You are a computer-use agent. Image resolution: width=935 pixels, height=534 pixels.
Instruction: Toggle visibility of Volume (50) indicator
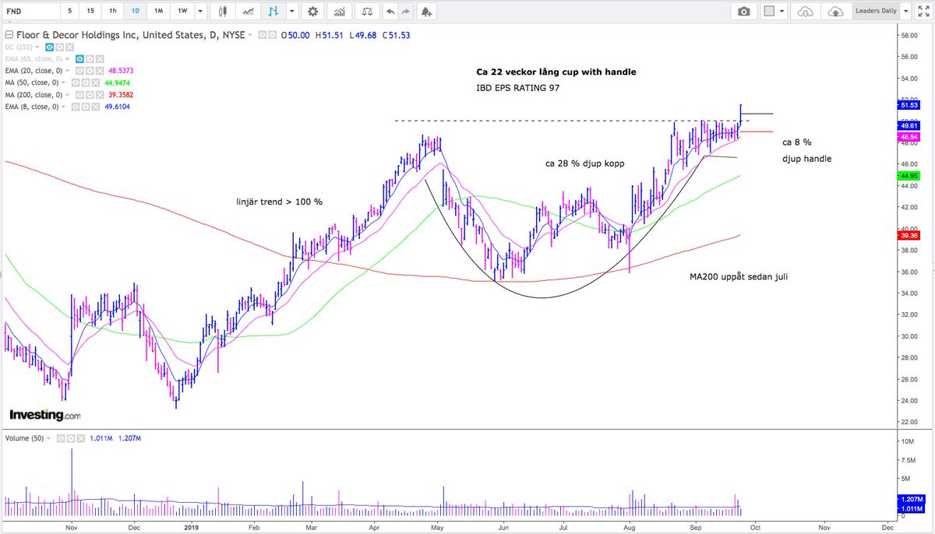click(60, 438)
